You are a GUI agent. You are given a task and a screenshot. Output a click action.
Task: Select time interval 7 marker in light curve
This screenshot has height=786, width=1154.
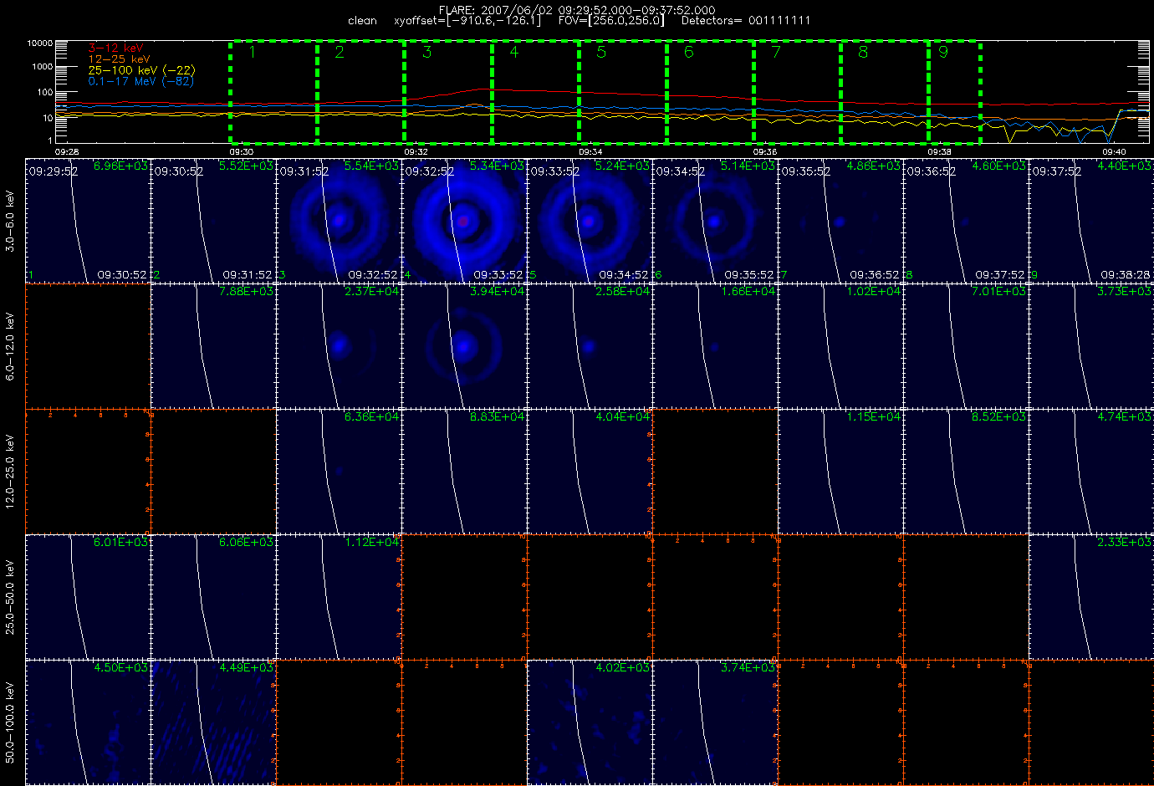point(776,52)
